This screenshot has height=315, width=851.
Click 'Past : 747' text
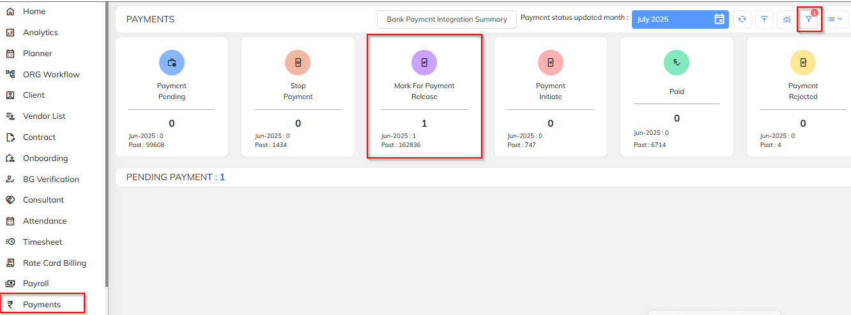click(522, 145)
